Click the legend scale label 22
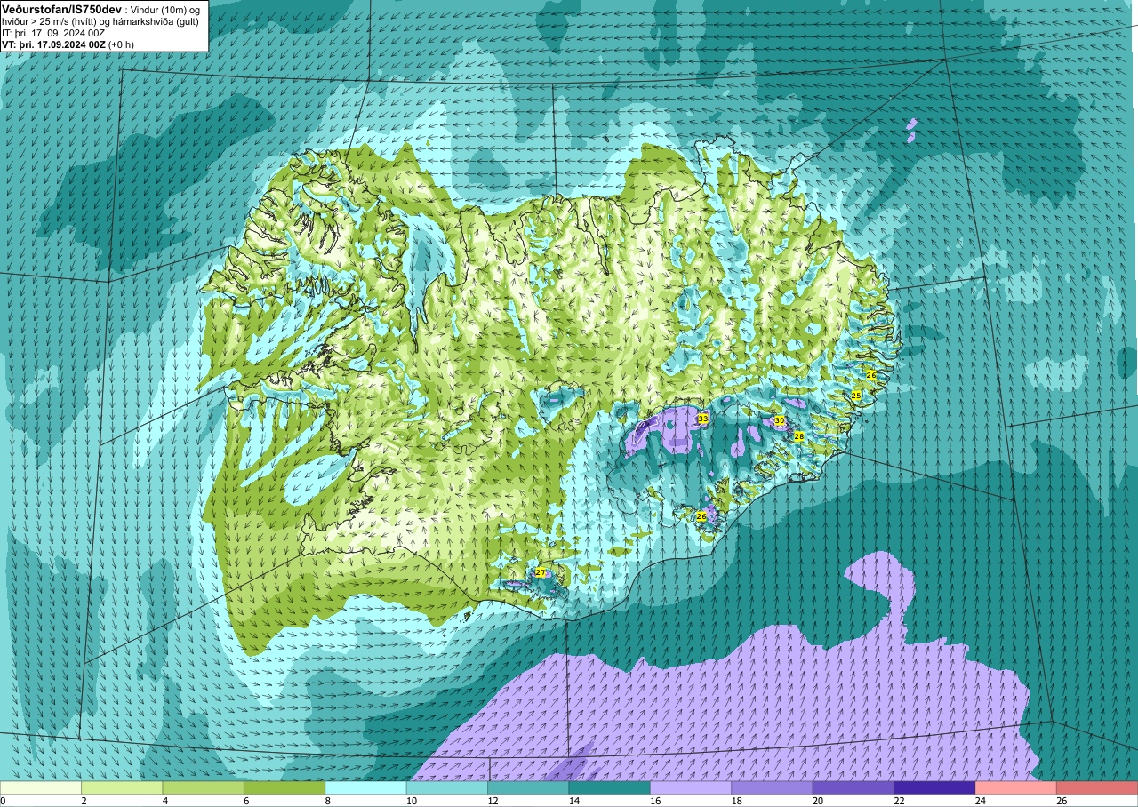The width and height of the screenshot is (1138, 807). 899,801
